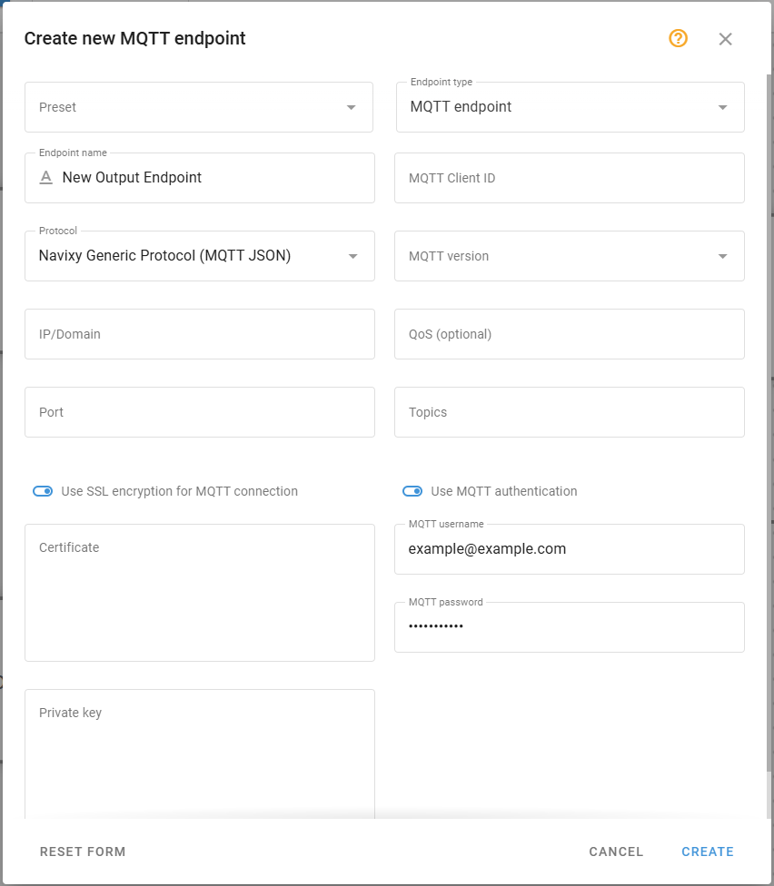Click the Port input field
The image size is (774, 886).
[x=199, y=412]
